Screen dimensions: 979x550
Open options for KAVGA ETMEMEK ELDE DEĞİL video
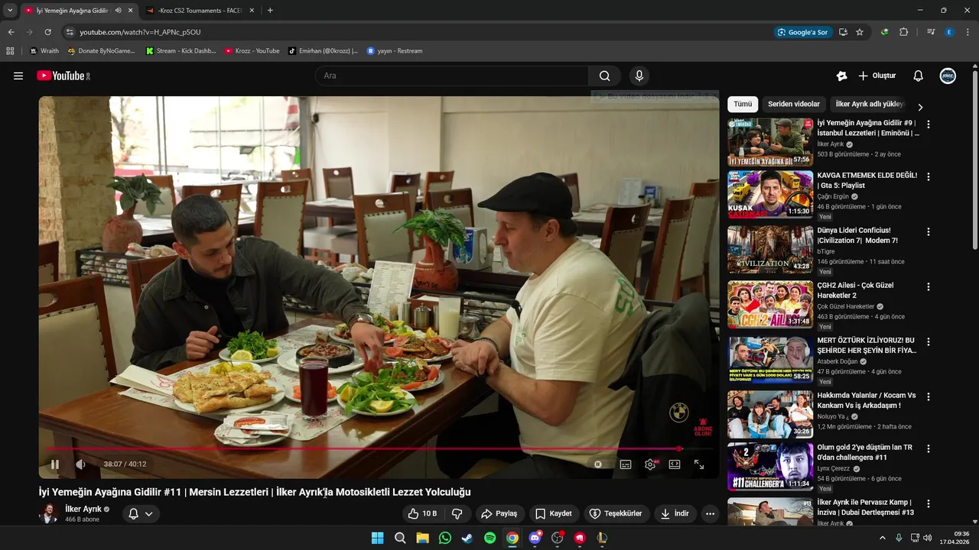(929, 176)
